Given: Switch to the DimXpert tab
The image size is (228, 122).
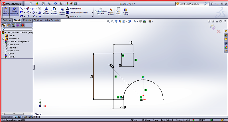Looking at the screenshot, I should (x=38, y=20).
